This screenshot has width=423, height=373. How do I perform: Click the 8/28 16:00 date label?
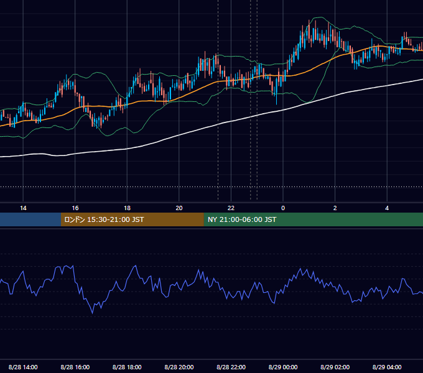pos(75,367)
